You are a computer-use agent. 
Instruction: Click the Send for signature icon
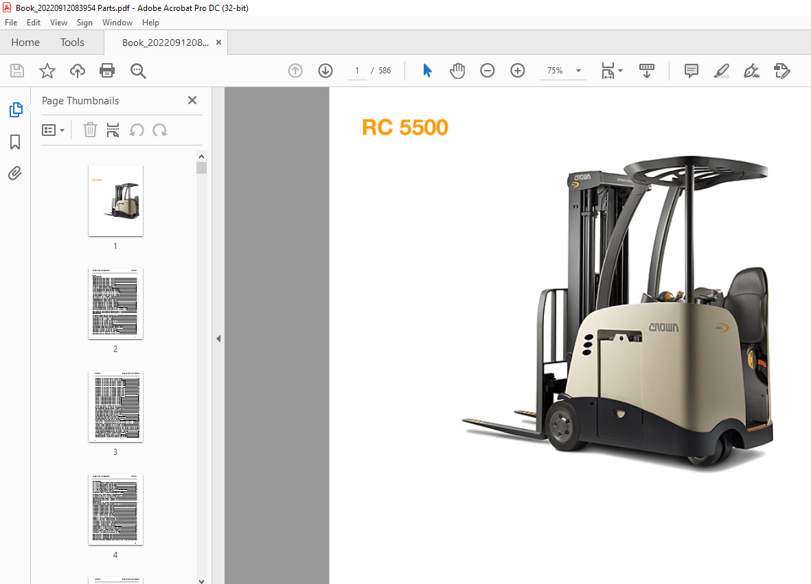781,71
